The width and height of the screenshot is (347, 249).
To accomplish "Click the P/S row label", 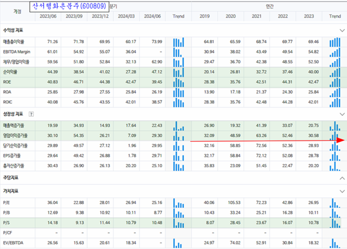I will point(7,223).
